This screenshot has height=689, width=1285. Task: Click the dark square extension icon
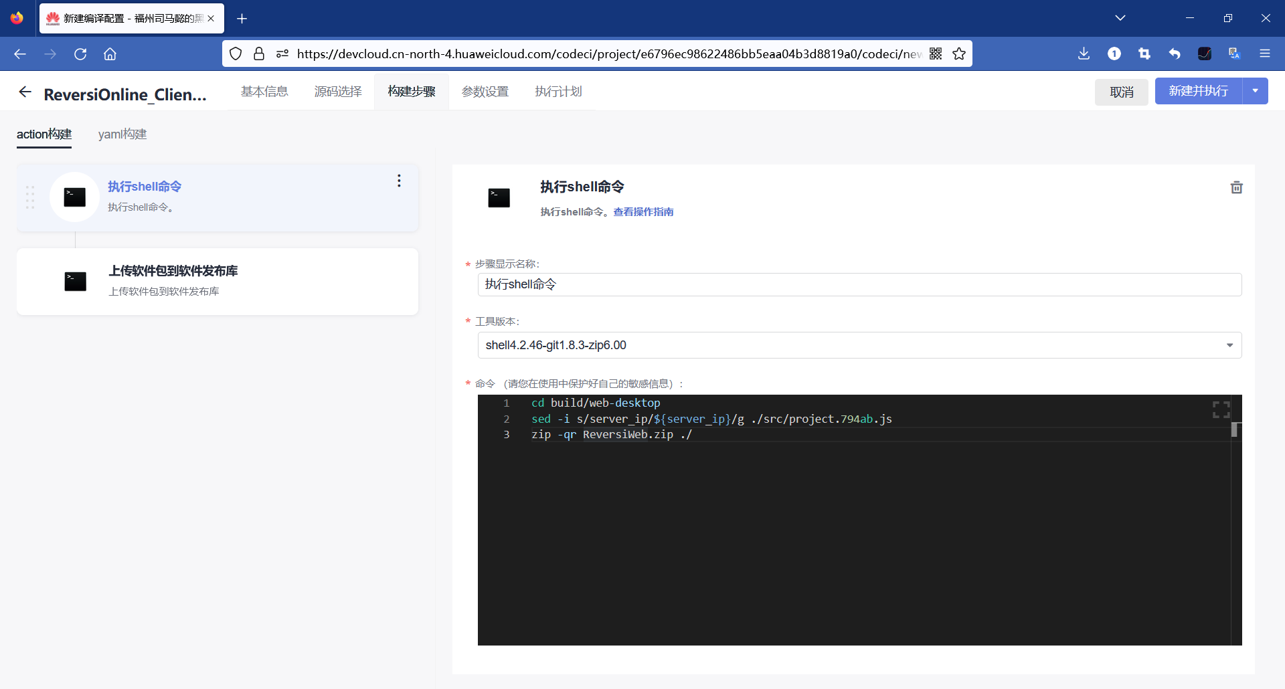point(1205,54)
